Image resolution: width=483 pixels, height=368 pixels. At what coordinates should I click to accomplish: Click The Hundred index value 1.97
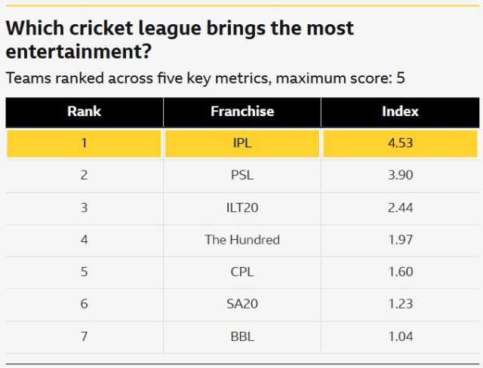coord(400,240)
